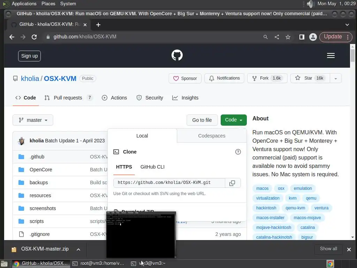The image size is (357, 268).
Task: Click the Go to file button
Action: pos(202,120)
